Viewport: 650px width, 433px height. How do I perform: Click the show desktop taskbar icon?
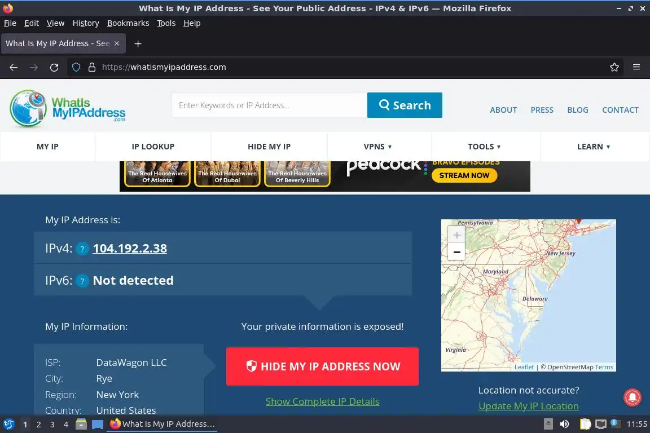(x=98, y=424)
